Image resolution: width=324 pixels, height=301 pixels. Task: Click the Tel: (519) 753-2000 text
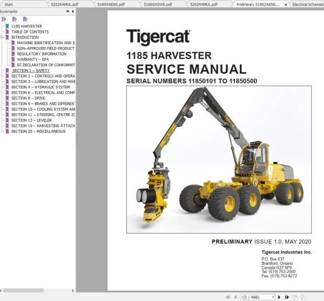coord(278,271)
